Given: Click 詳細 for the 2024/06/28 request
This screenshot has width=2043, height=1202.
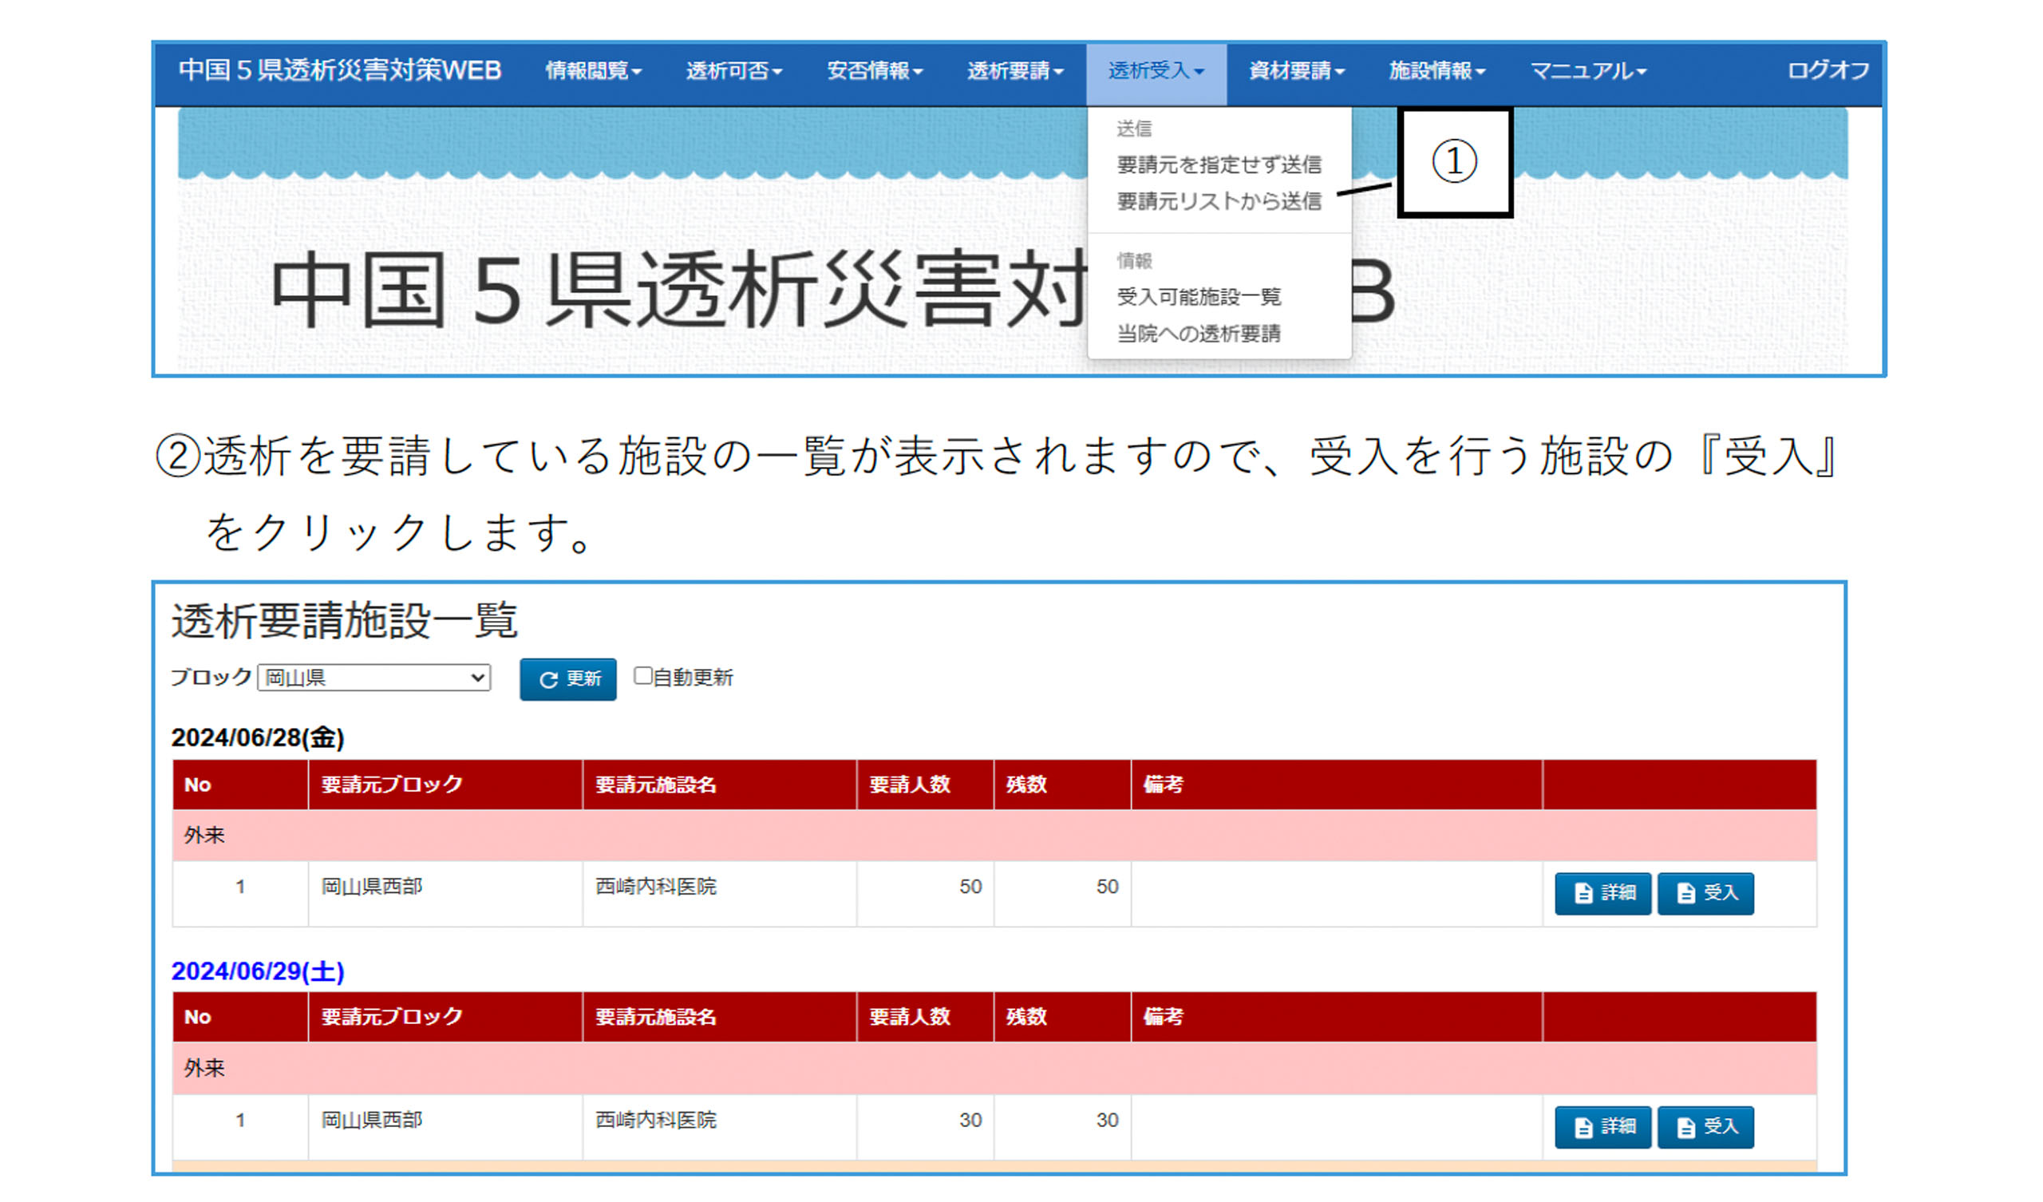Looking at the screenshot, I should tap(1602, 893).
